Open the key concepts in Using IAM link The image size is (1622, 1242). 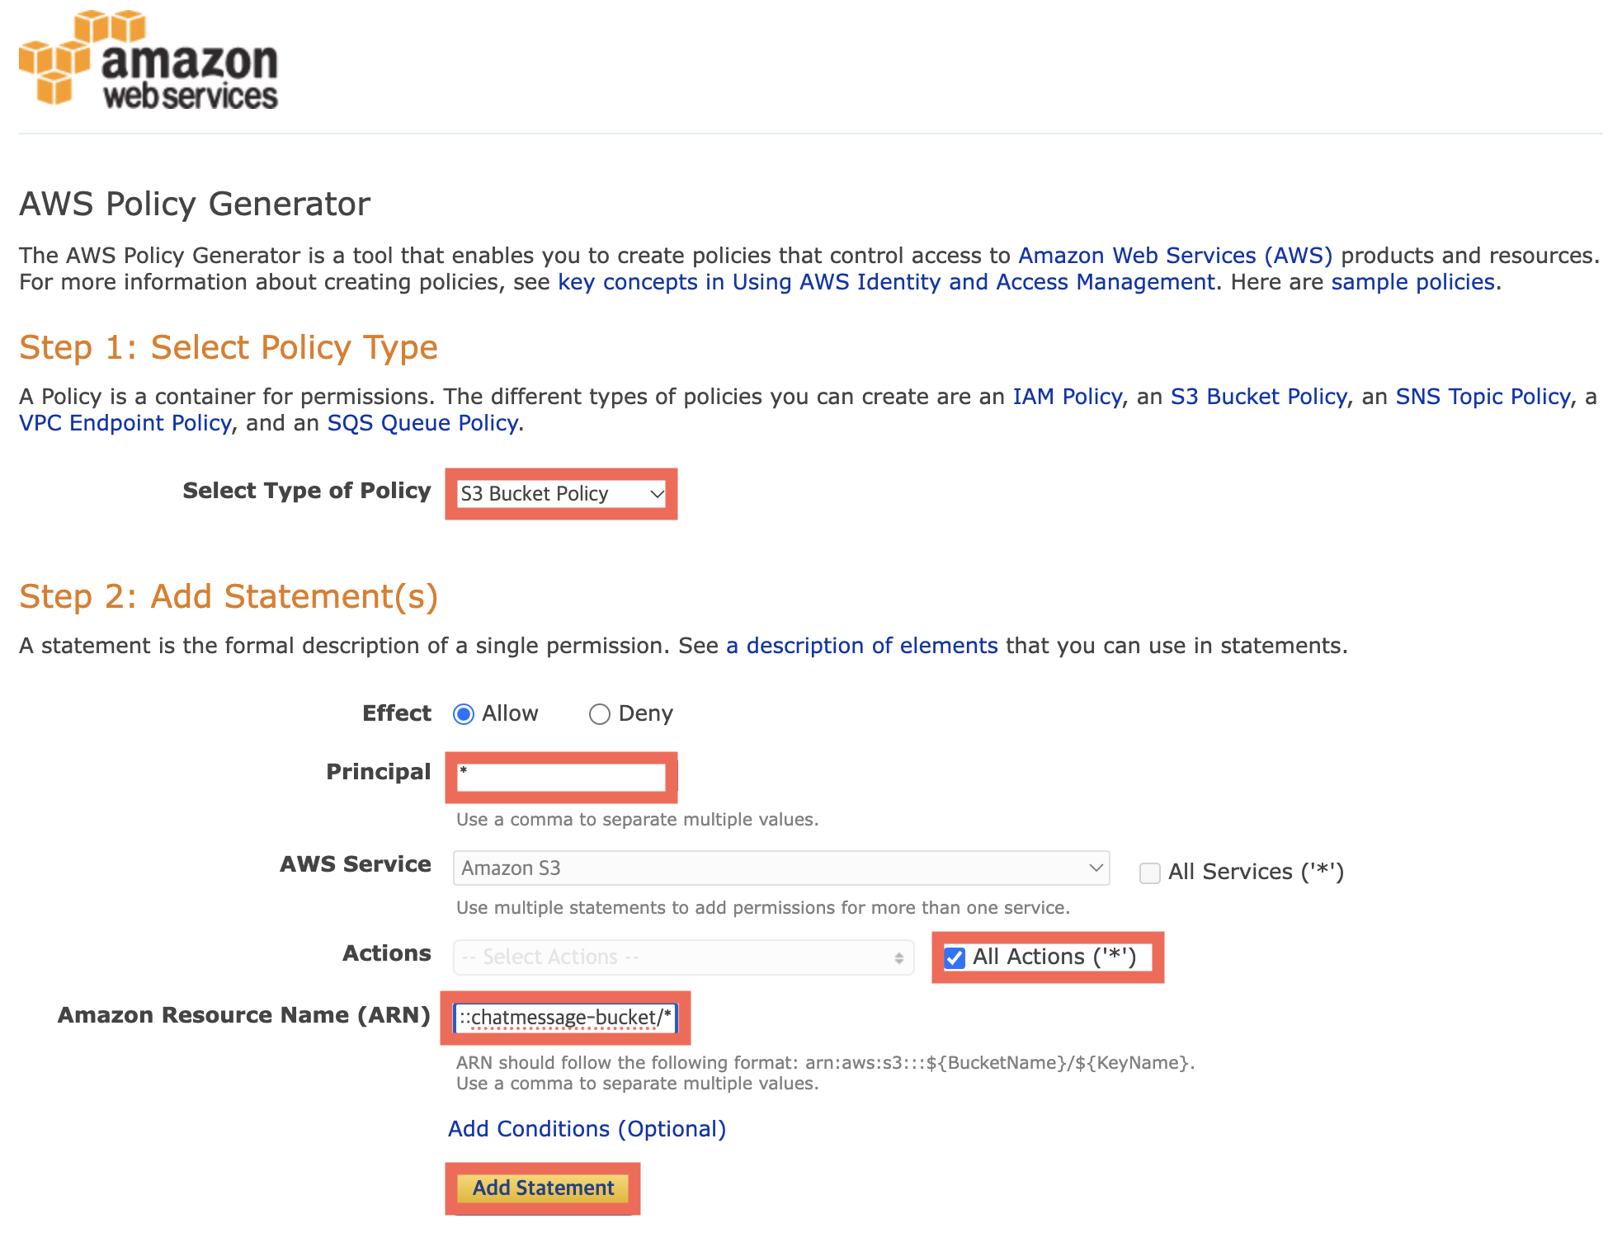coord(887,282)
